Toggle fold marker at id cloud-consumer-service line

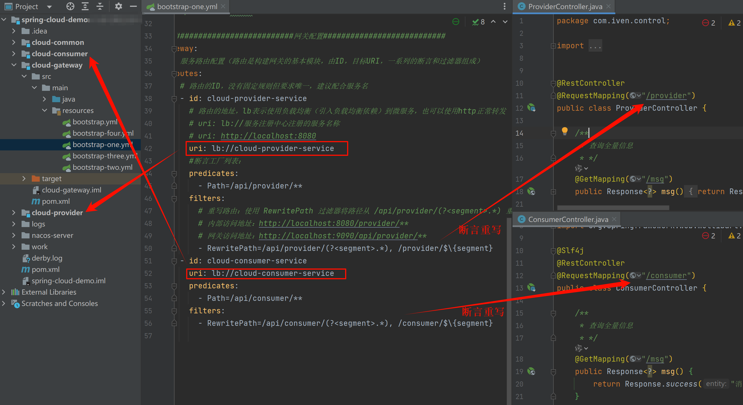pyautogui.click(x=174, y=261)
